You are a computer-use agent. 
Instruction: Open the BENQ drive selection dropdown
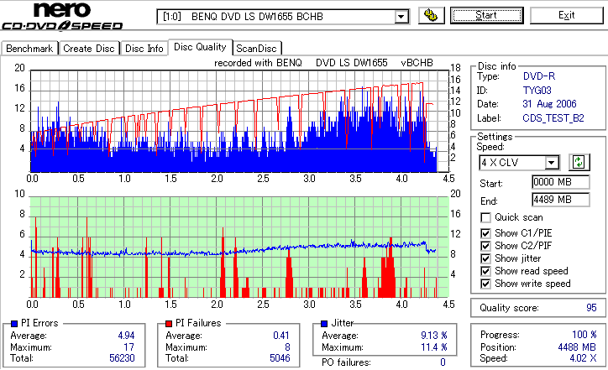(401, 17)
